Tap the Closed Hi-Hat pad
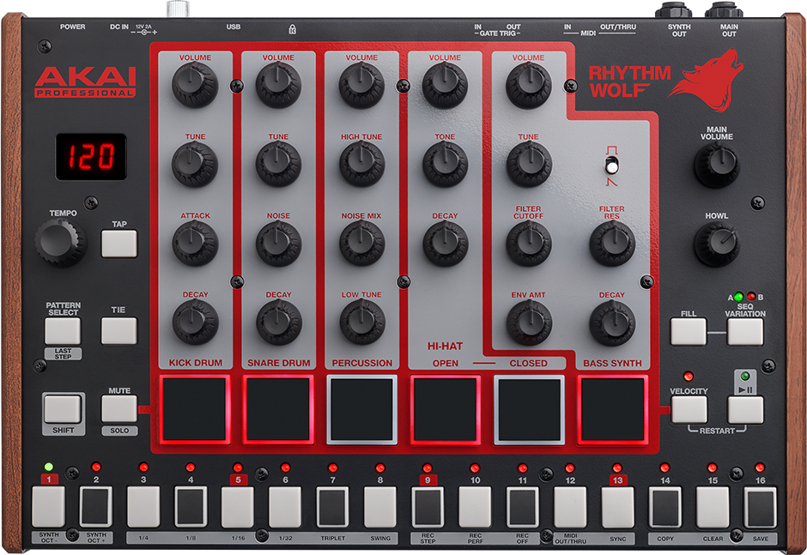 point(529,409)
